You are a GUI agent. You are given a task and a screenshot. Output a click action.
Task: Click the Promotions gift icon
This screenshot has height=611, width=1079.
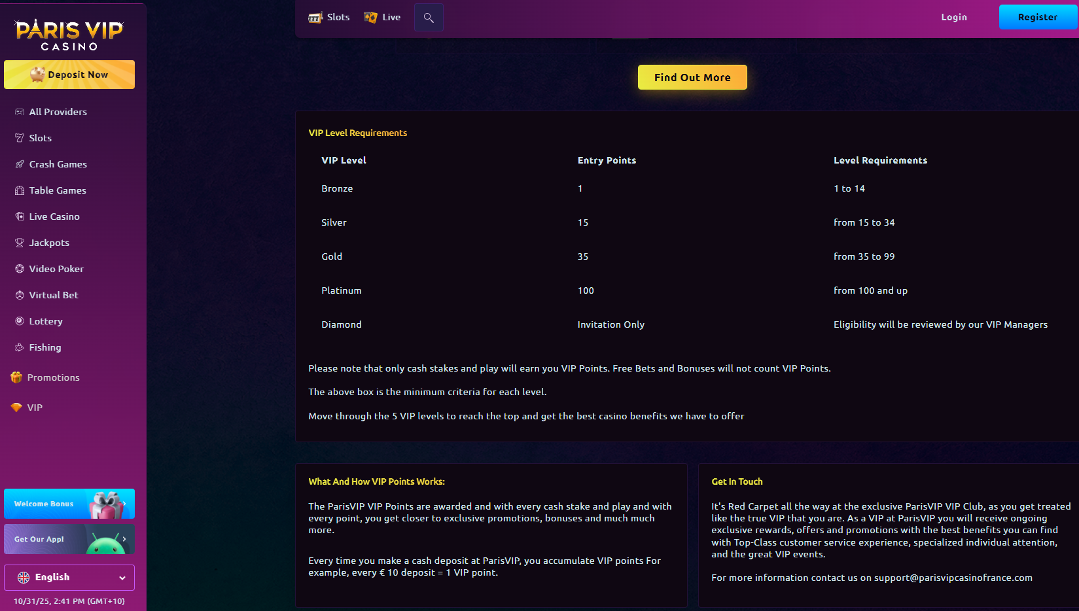coord(16,377)
